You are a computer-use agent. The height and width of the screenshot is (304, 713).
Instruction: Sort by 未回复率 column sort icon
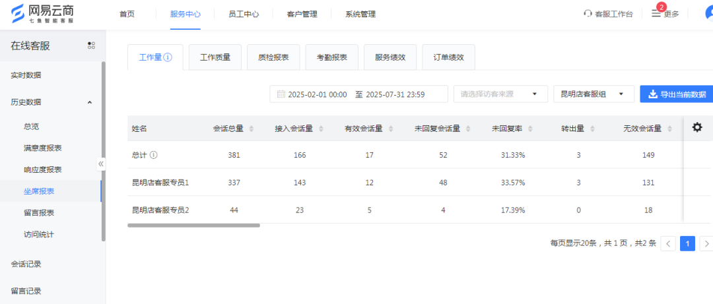tap(530, 129)
